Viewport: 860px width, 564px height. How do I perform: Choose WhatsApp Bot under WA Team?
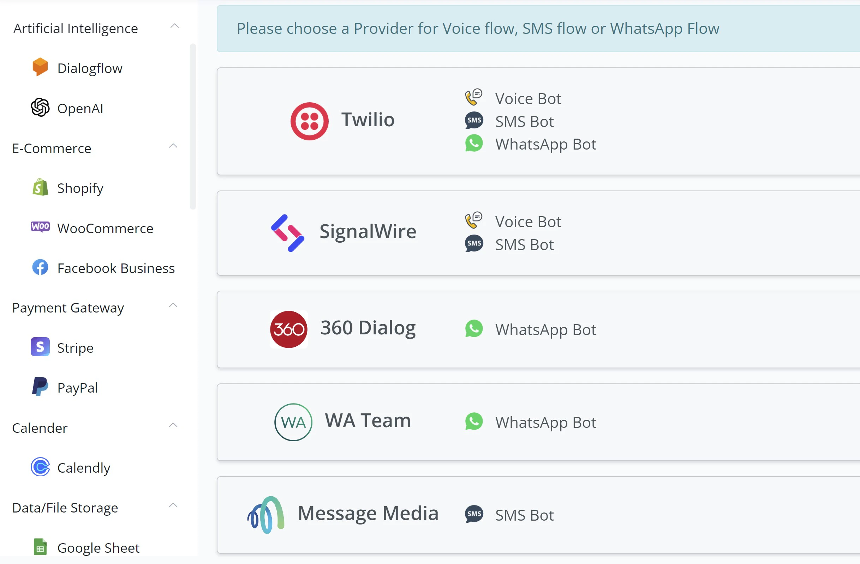pyautogui.click(x=546, y=423)
